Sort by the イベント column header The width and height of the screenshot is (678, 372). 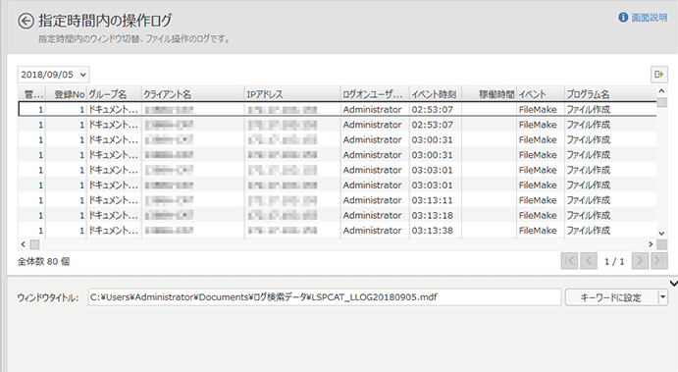point(541,94)
